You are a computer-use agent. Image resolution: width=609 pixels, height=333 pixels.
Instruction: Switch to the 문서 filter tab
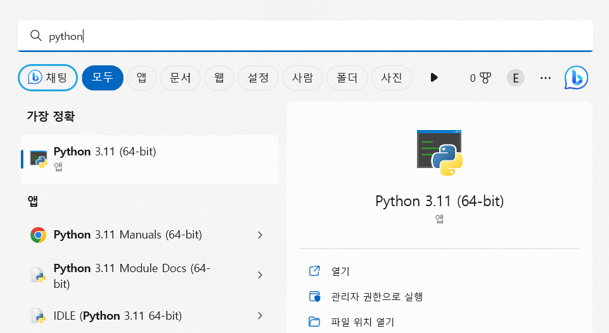pos(180,78)
